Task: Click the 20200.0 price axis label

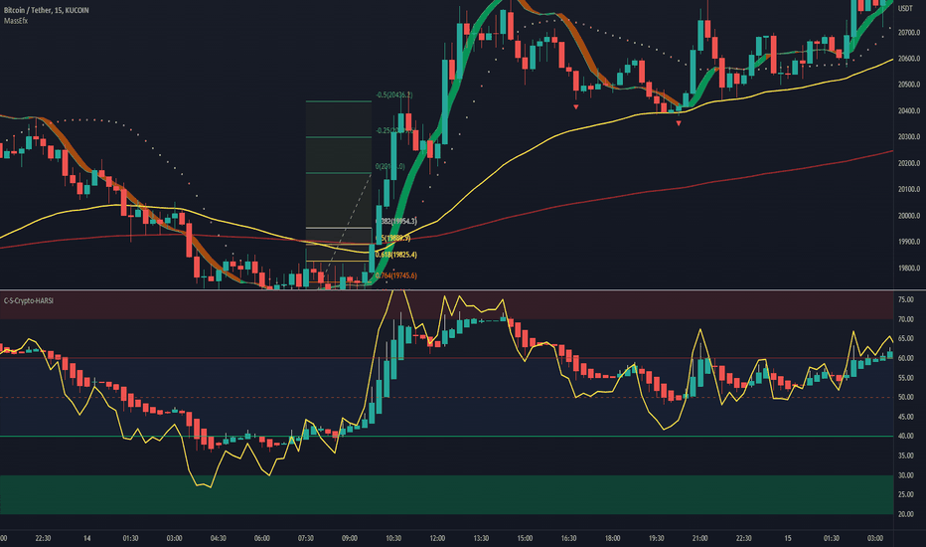Action: [909, 163]
